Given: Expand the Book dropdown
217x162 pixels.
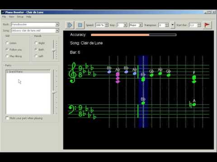Looking at the screenshot, I should 57,24.
